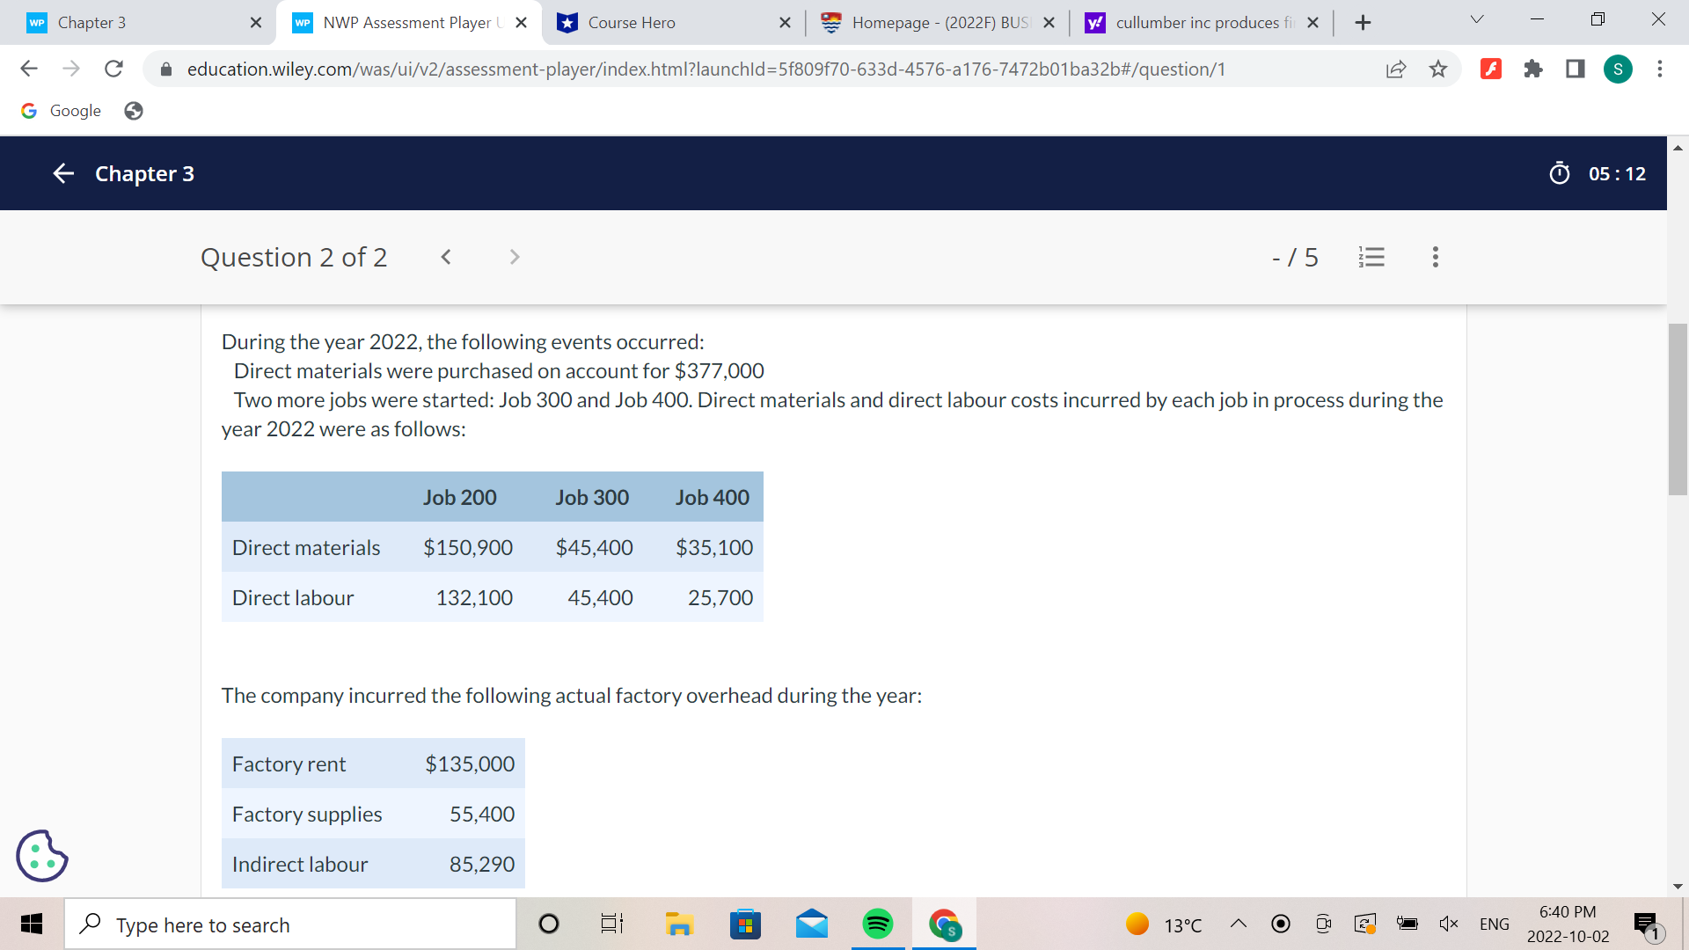Viewport: 1689px width, 950px height.
Task: Toggle the hidden icons tray arrow
Action: 1239,924
